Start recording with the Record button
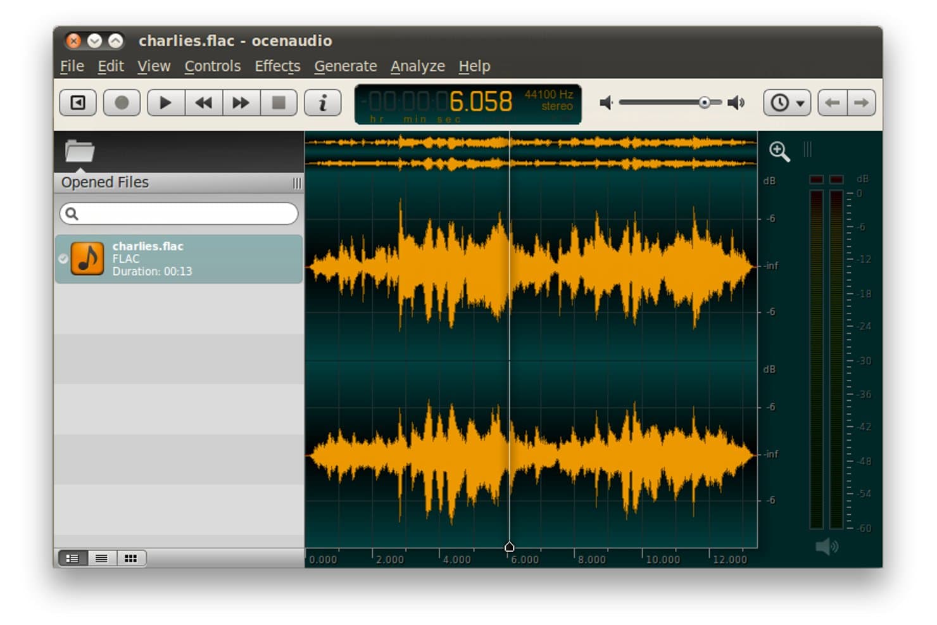Screen dimensions: 937x625 coord(122,103)
